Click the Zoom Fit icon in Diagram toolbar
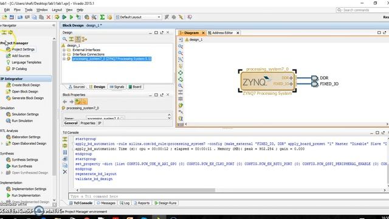 coord(181,60)
